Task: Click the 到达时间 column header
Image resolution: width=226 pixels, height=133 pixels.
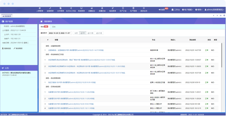Action: coord(193,40)
